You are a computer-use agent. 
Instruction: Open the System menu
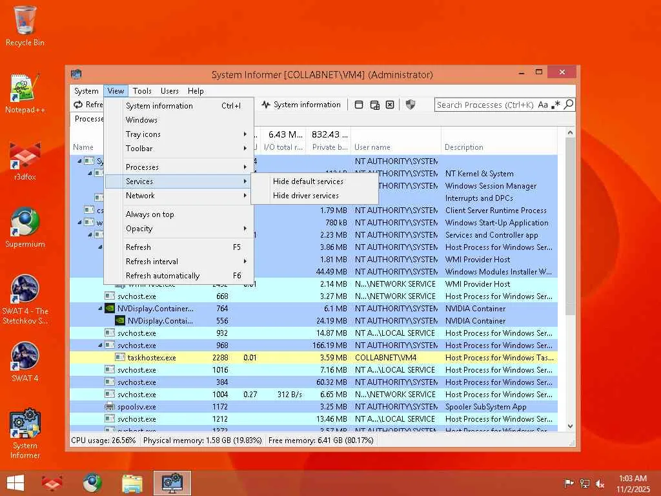(86, 90)
